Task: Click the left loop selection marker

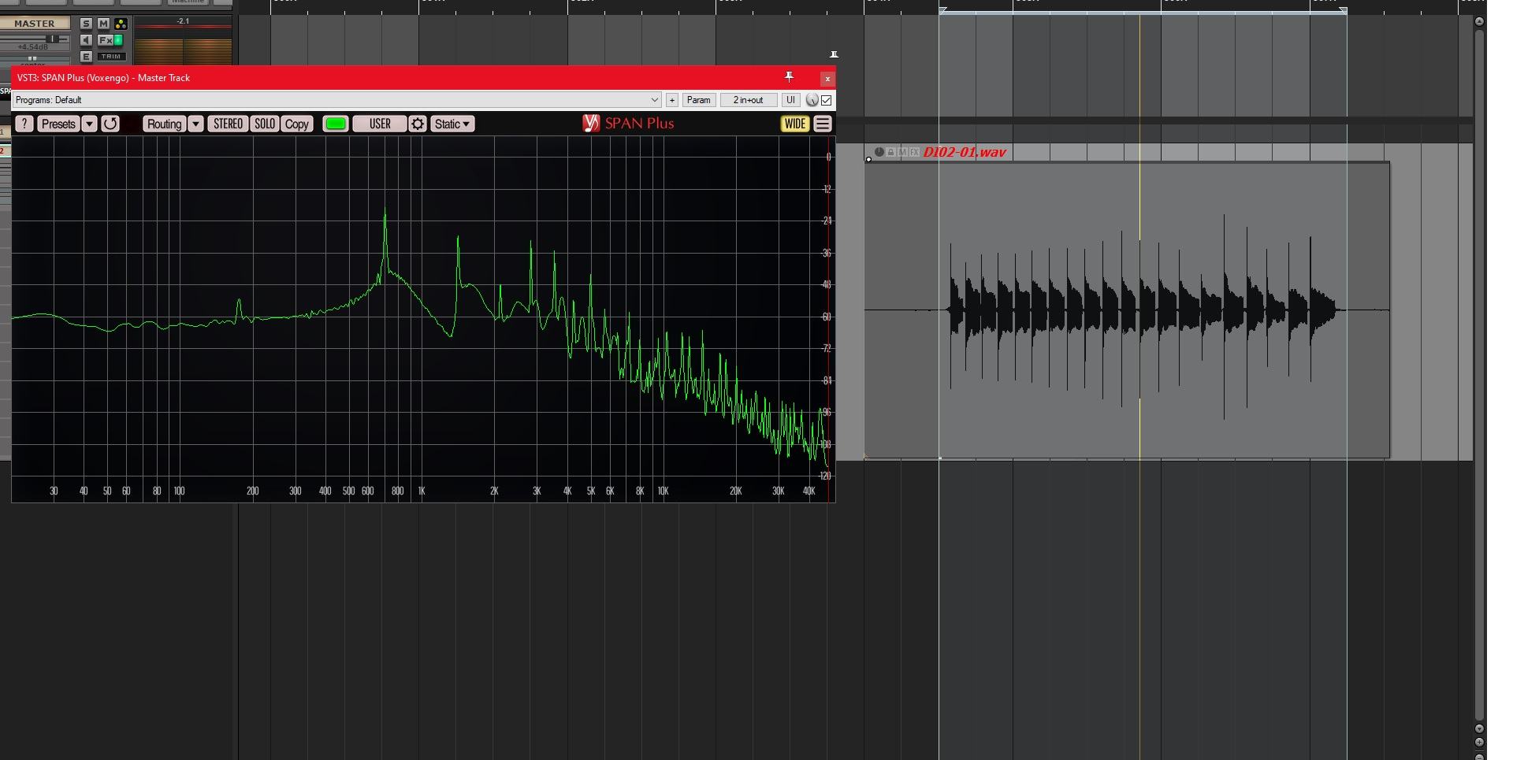Action: (942, 10)
